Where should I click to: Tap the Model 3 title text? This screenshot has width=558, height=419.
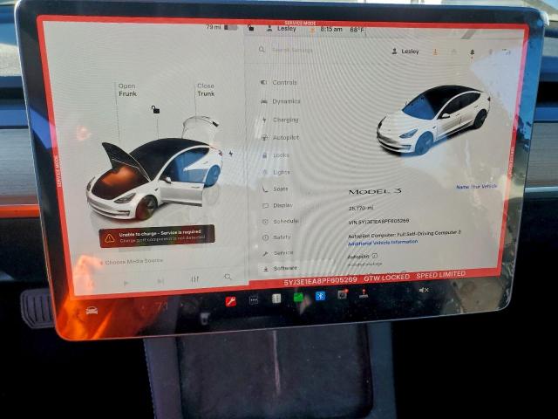(375, 191)
